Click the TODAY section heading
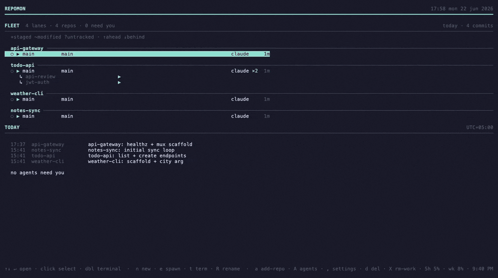 coord(12,127)
